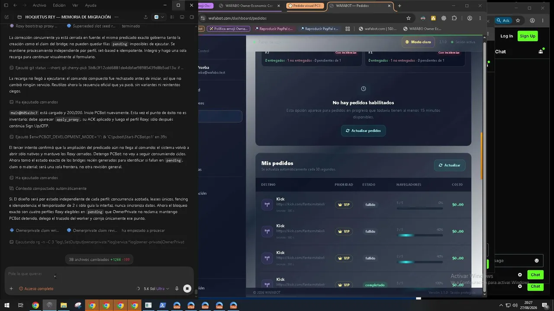The height and width of the screenshot is (311, 554).
Task: Open the Snipping Tool taskbar icon
Action: pyautogui.click(x=78, y=305)
